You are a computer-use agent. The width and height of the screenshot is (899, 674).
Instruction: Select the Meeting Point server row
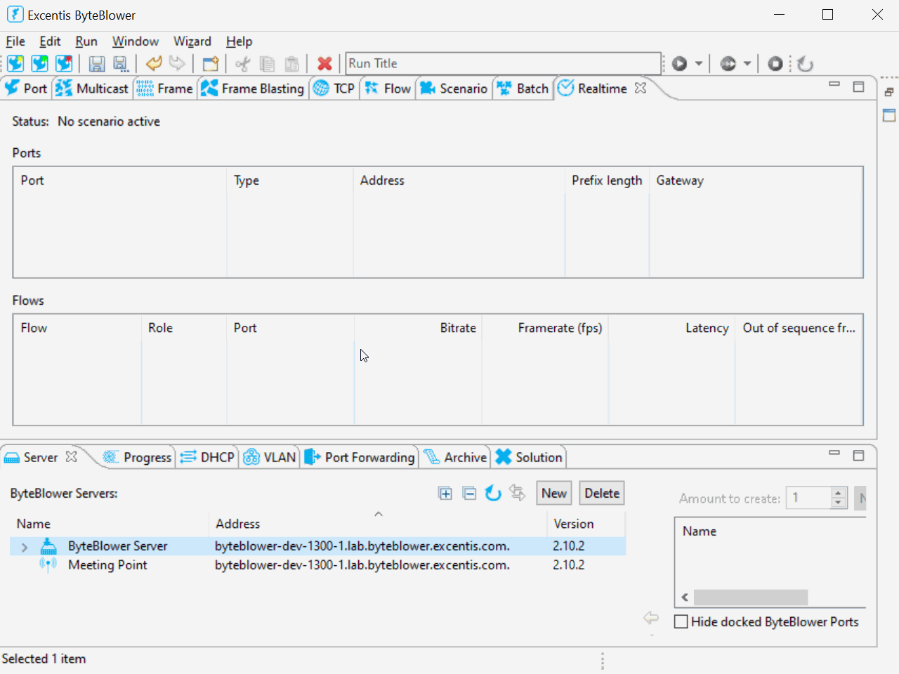pyautogui.click(x=107, y=565)
